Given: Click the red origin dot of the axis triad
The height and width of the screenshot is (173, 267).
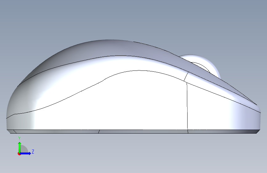Looking at the screenshot, I should point(19,154).
